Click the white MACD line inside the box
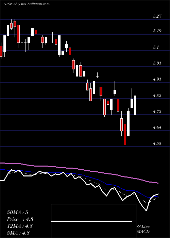The height and width of the screenshot is (238, 170). (92, 221)
